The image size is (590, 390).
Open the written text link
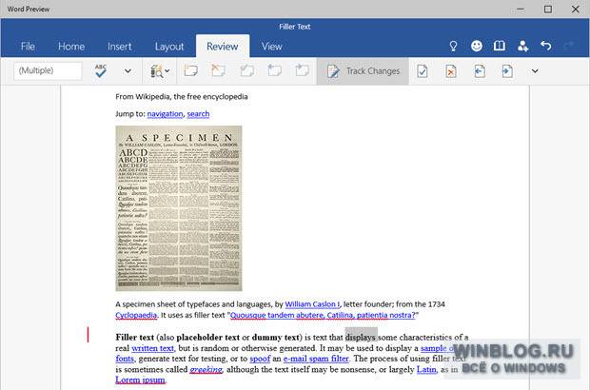point(153,348)
